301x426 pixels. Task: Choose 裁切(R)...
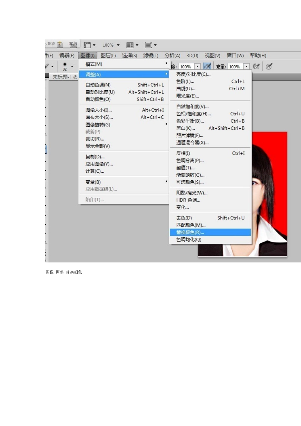pyautogui.click(x=124, y=139)
